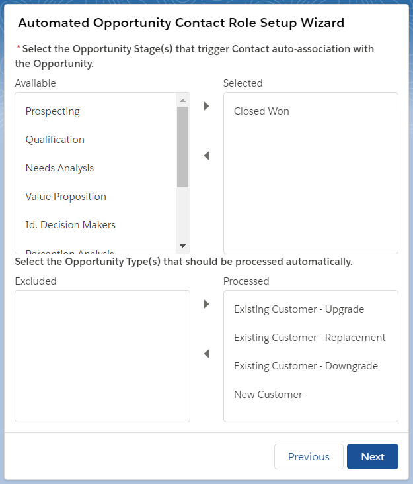
Task: Choose Needs Analysis from available stages
Action: tap(59, 168)
